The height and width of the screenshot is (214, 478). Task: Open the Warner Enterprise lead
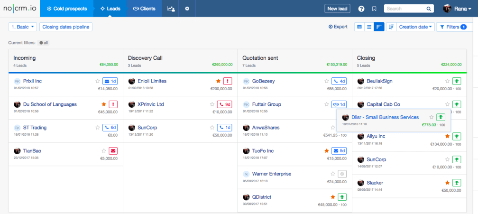click(x=272, y=174)
